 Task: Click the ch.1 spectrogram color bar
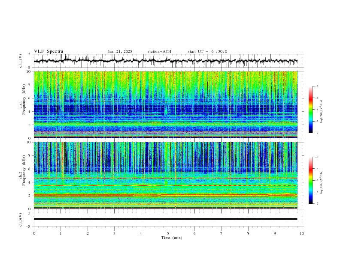(x=310, y=110)
